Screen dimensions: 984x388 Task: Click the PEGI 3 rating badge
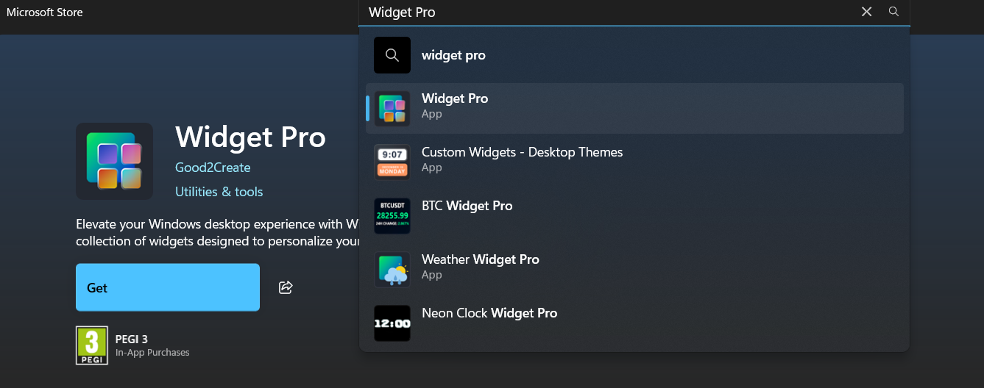coord(92,345)
